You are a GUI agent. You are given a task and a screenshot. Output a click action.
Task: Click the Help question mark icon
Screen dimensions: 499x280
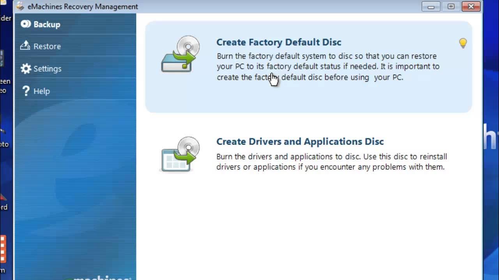(26, 91)
